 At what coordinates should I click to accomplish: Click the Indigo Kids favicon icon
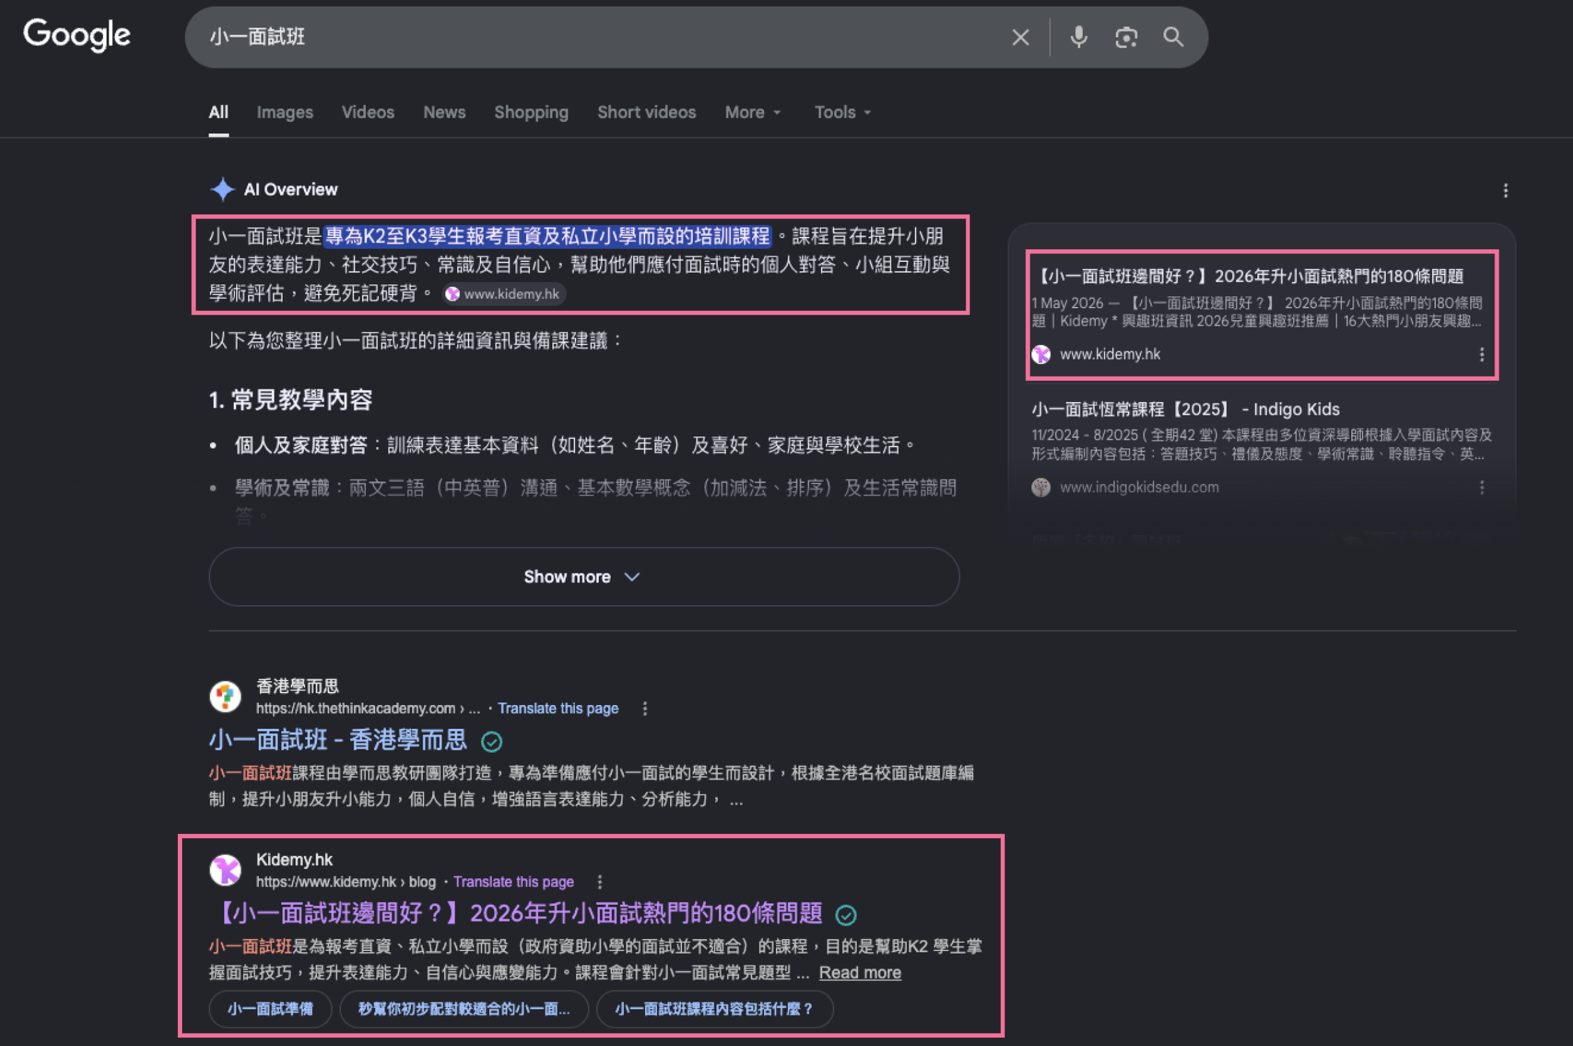click(x=1041, y=487)
